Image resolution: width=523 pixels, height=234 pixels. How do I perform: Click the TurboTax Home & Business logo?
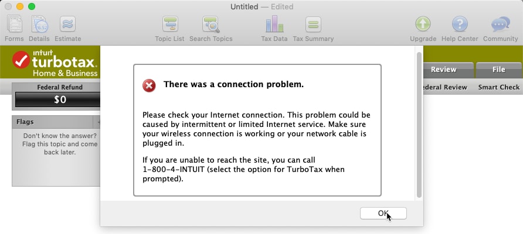[55, 63]
